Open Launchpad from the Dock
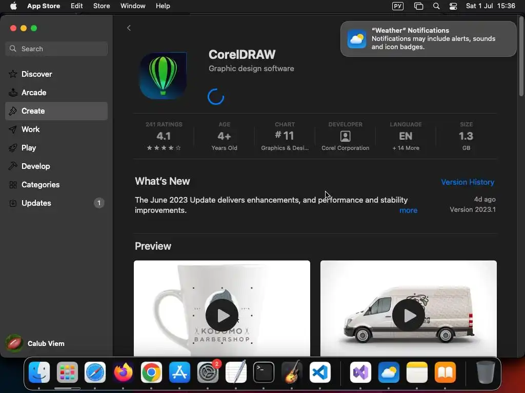Viewport: 525px width, 393px height. 67,373
